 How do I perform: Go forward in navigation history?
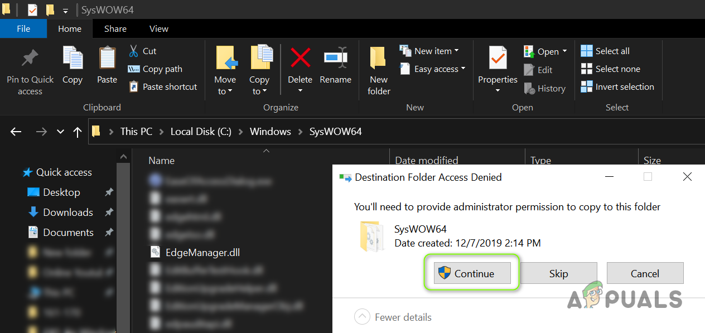tap(41, 132)
